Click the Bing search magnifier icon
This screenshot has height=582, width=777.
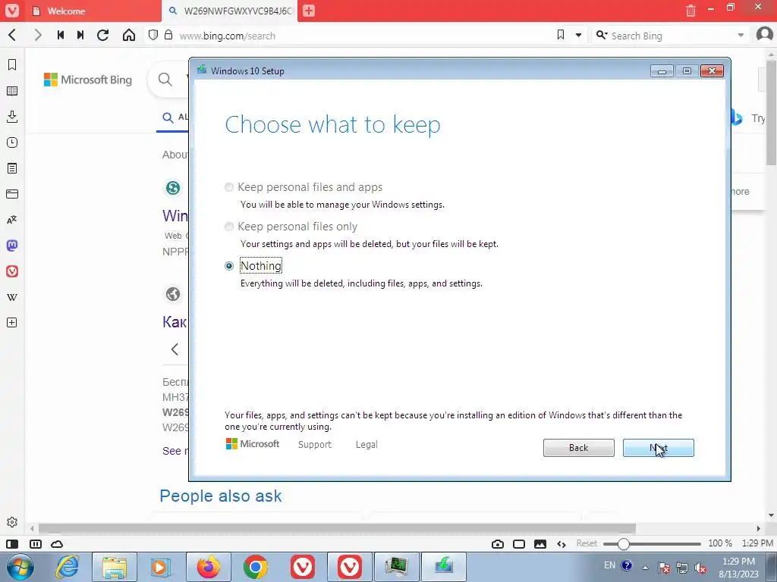click(165, 79)
